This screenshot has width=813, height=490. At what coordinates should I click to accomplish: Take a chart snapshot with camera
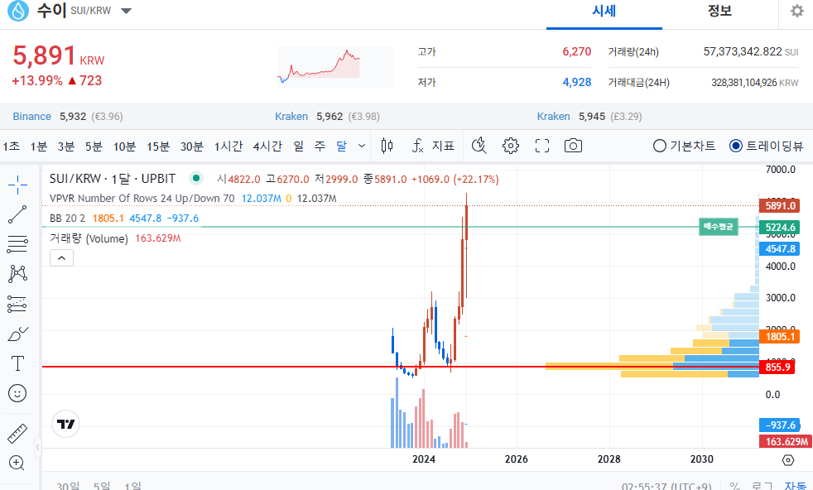click(x=573, y=147)
